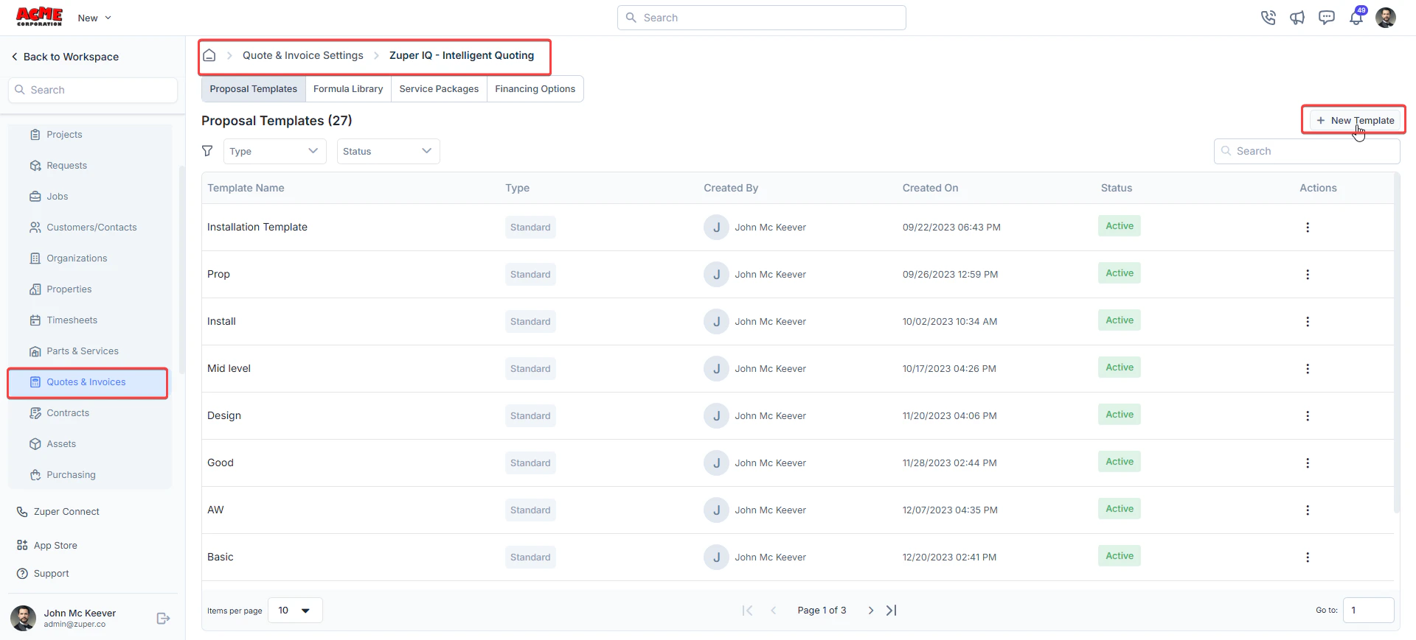Open actions menu for Mid level row
This screenshot has width=1416, height=640.
point(1308,369)
